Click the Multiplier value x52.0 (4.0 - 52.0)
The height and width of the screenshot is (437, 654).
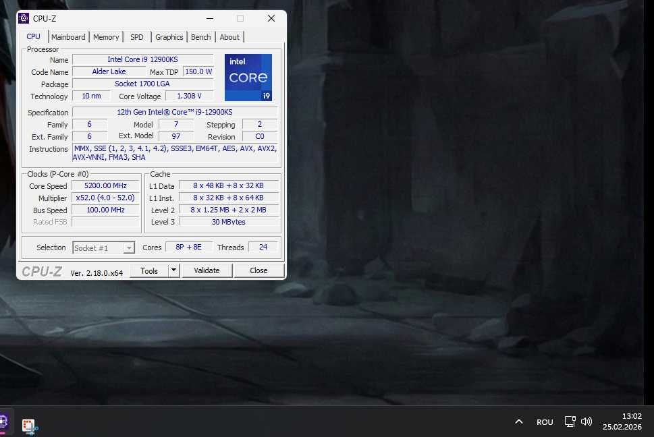coord(105,198)
